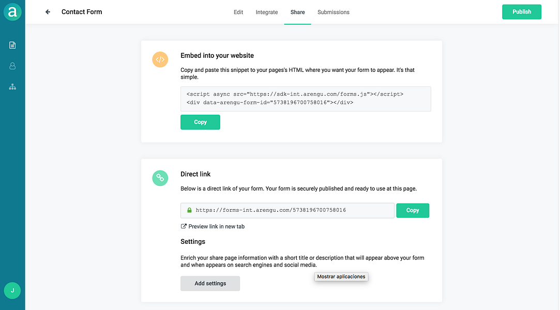Open the hierarchy flows icon in sidebar

[x=12, y=87]
